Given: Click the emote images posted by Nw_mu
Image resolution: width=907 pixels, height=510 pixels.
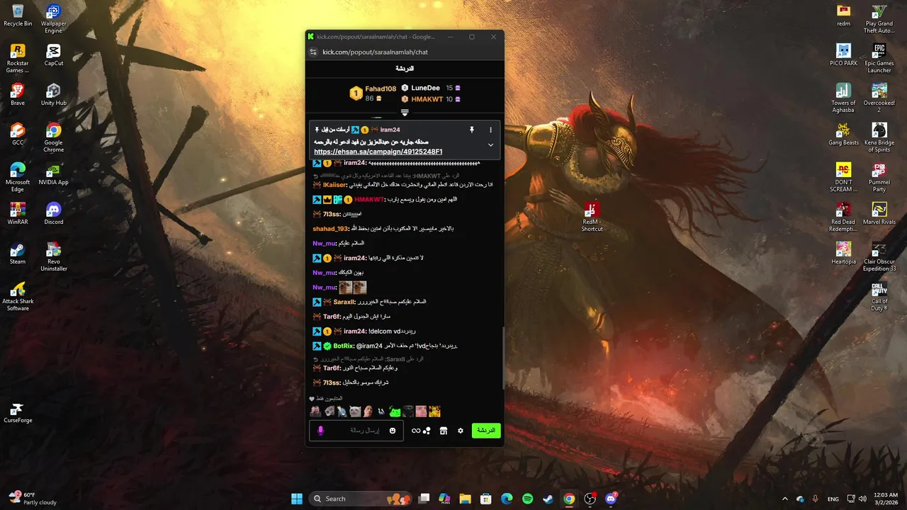Looking at the screenshot, I should 352,288.
